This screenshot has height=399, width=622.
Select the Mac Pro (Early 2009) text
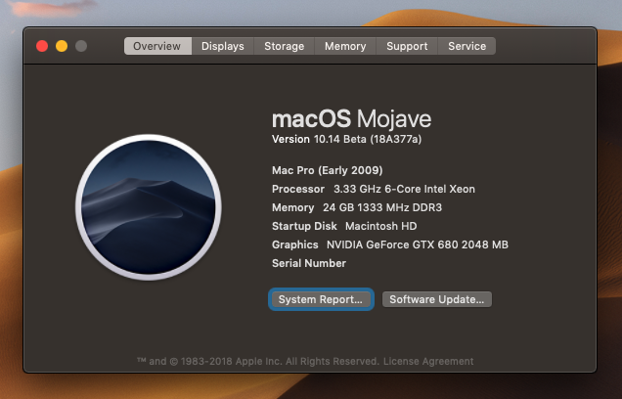(x=328, y=170)
